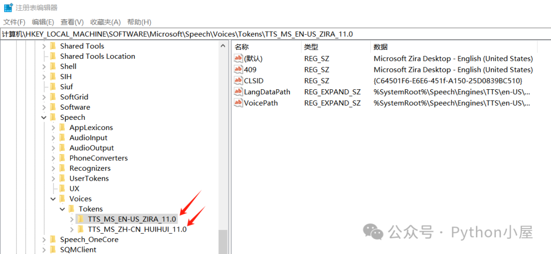This screenshot has height=254, width=551.
Task: Expand the AudioOutput key
Action: click(53, 148)
